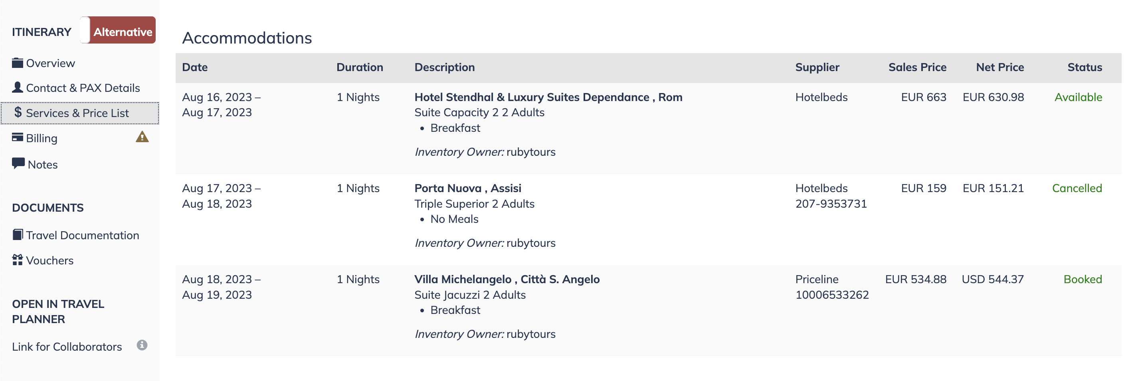Open Hotel Stendhal & Luxury Suites entry
The image size is (1136, 381).
[548, 97]
